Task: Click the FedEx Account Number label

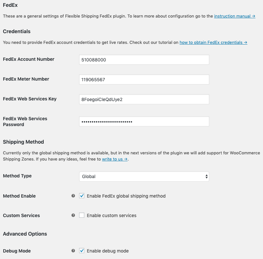Action: (x=29, y=59)
